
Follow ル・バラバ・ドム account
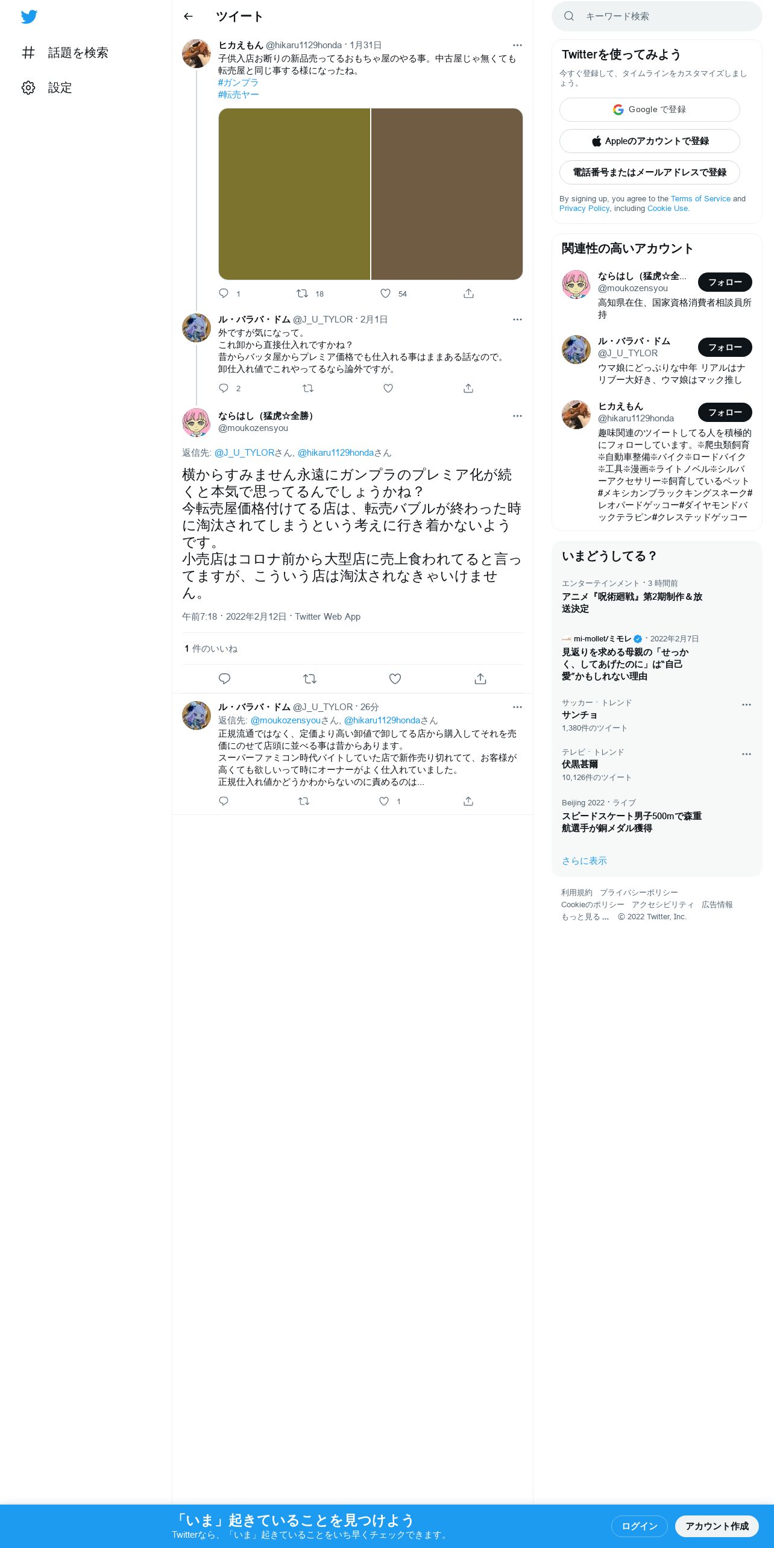725,347
